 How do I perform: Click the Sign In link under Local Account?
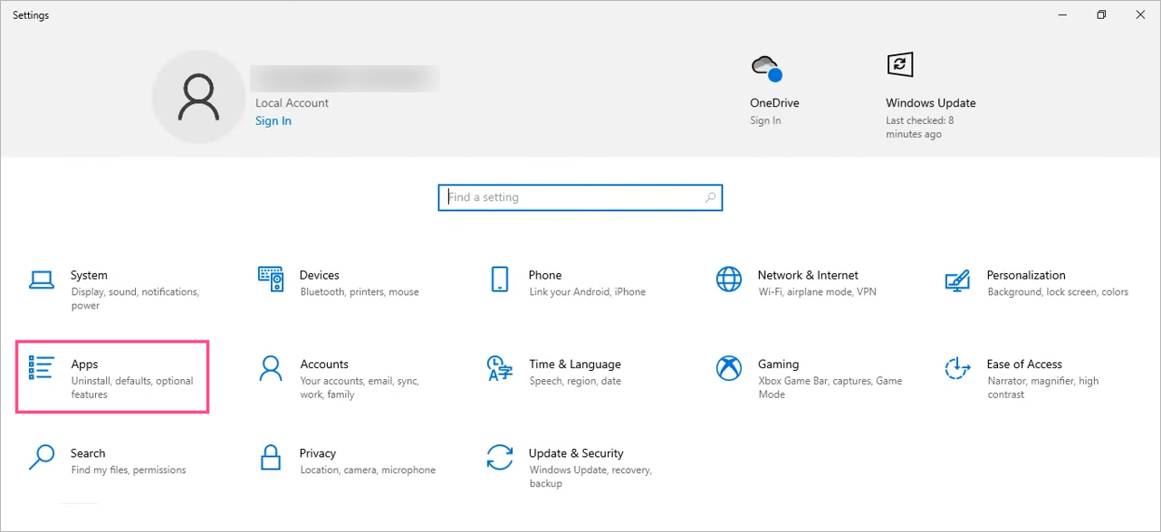coord(273,121)
